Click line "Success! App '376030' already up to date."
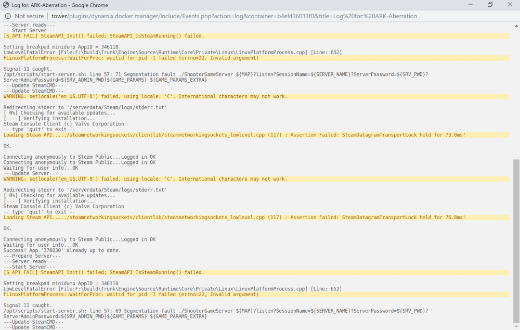 (x=62, y=250)
